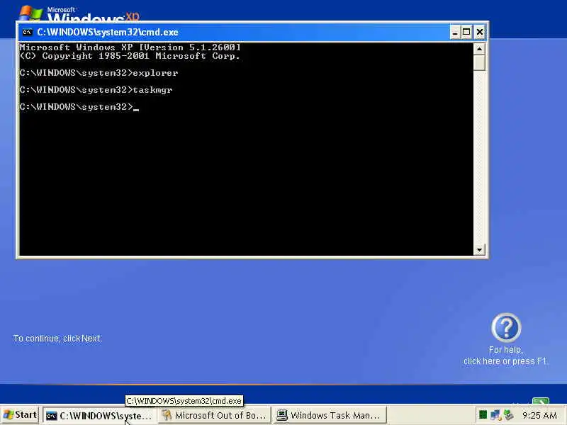
Task: Click the command prompt scrollbar up arrow
Action: [479, 49]
